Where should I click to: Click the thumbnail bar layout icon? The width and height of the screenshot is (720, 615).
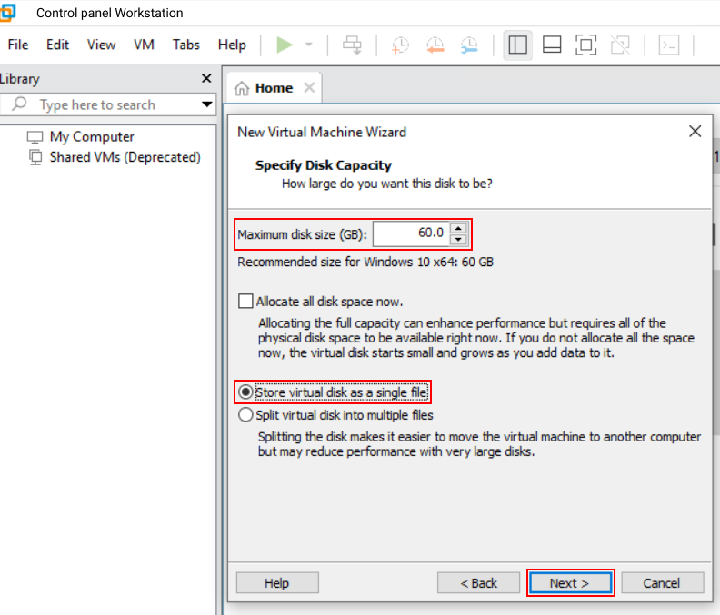[552, 45]
